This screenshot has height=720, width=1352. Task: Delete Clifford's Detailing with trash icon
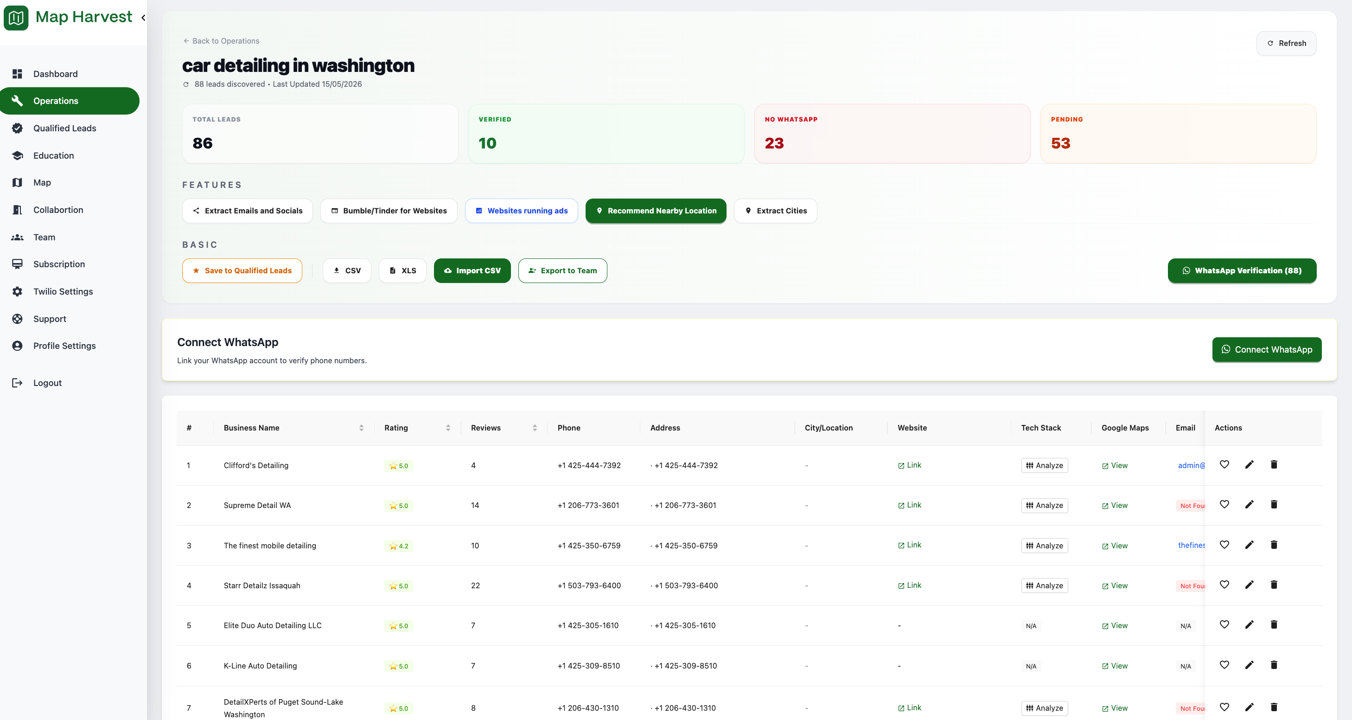(1274, 464)
